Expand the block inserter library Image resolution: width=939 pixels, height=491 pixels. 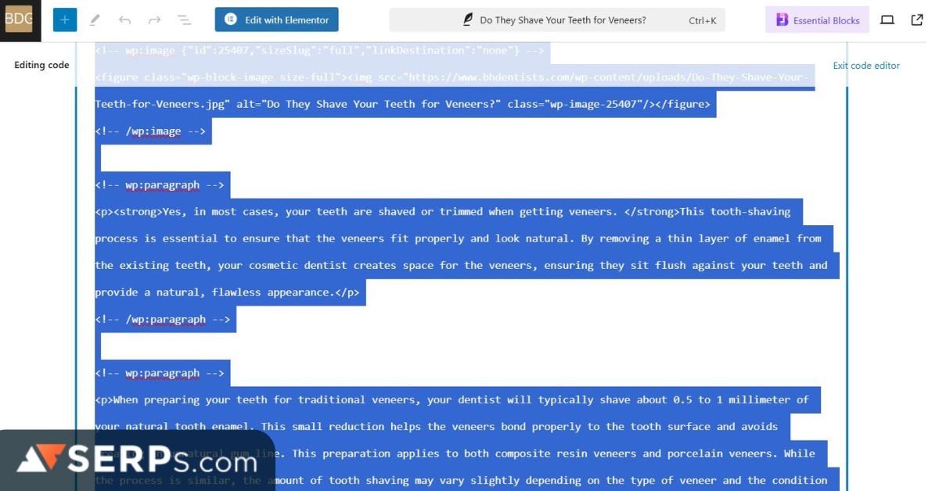click(64, 20)
